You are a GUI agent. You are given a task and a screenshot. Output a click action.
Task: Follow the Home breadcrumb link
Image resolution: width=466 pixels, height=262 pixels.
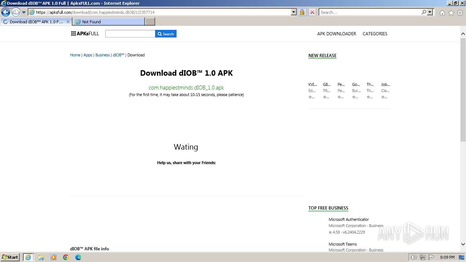pos(75,55)
